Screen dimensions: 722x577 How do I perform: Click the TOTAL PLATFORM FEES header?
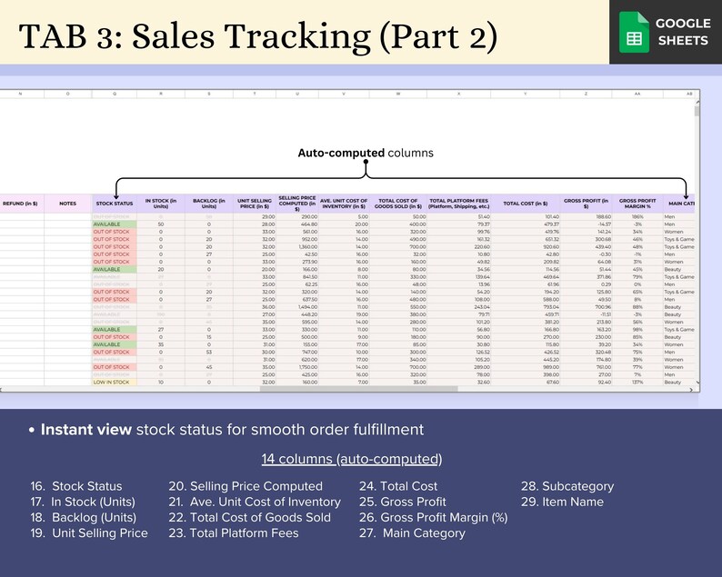coord(458,204)
